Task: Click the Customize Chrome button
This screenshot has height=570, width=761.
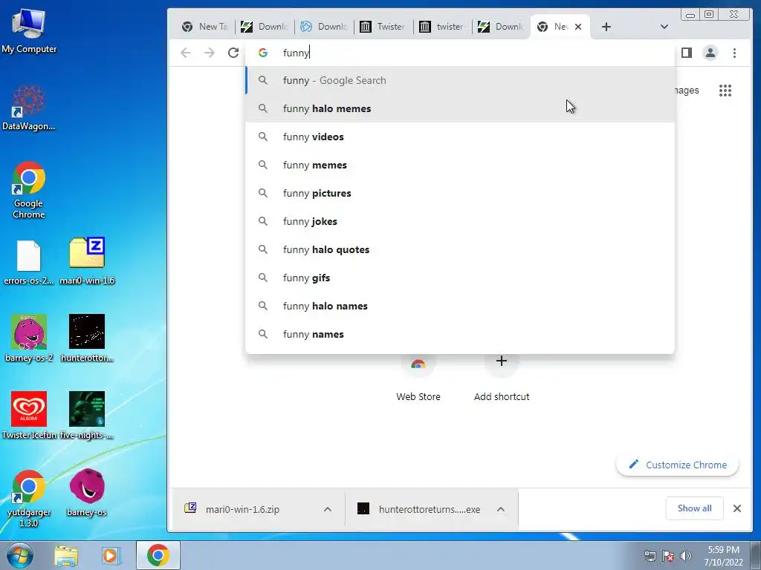Action: [x=678, y=465]
